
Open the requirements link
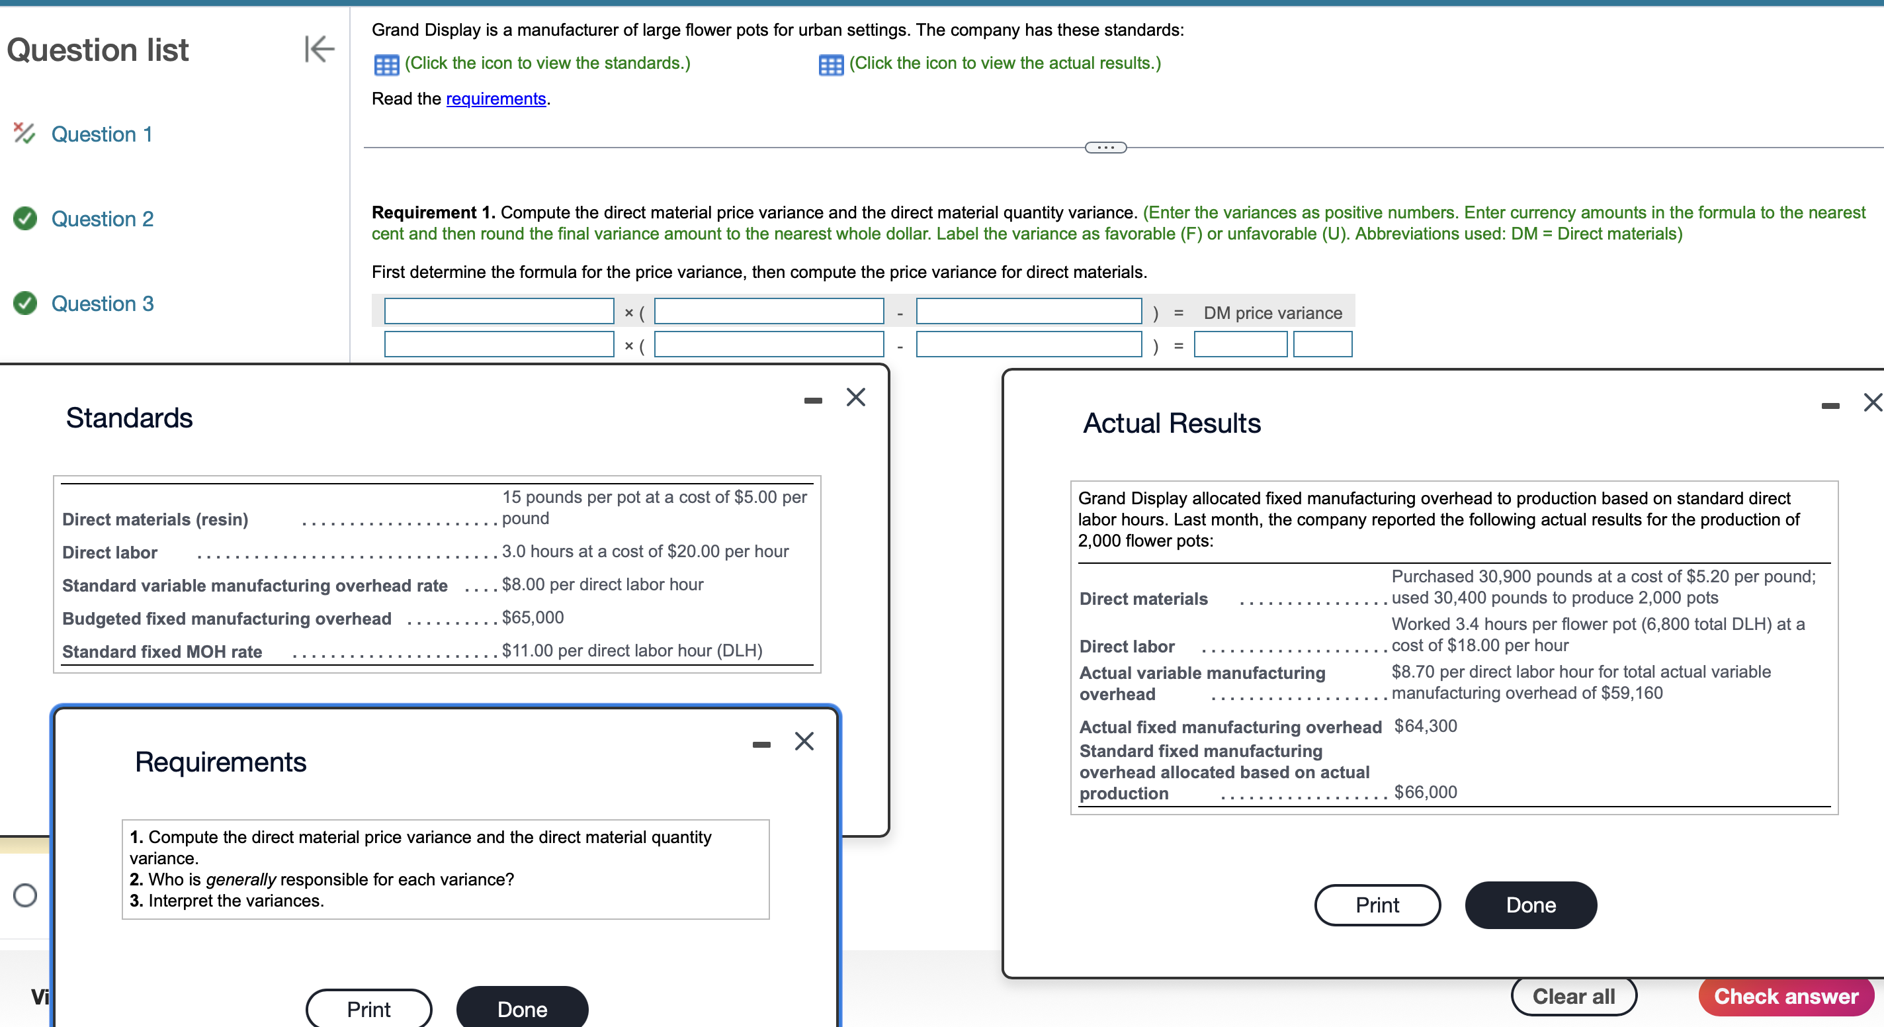pyautogui.click(x=496, y=99)
